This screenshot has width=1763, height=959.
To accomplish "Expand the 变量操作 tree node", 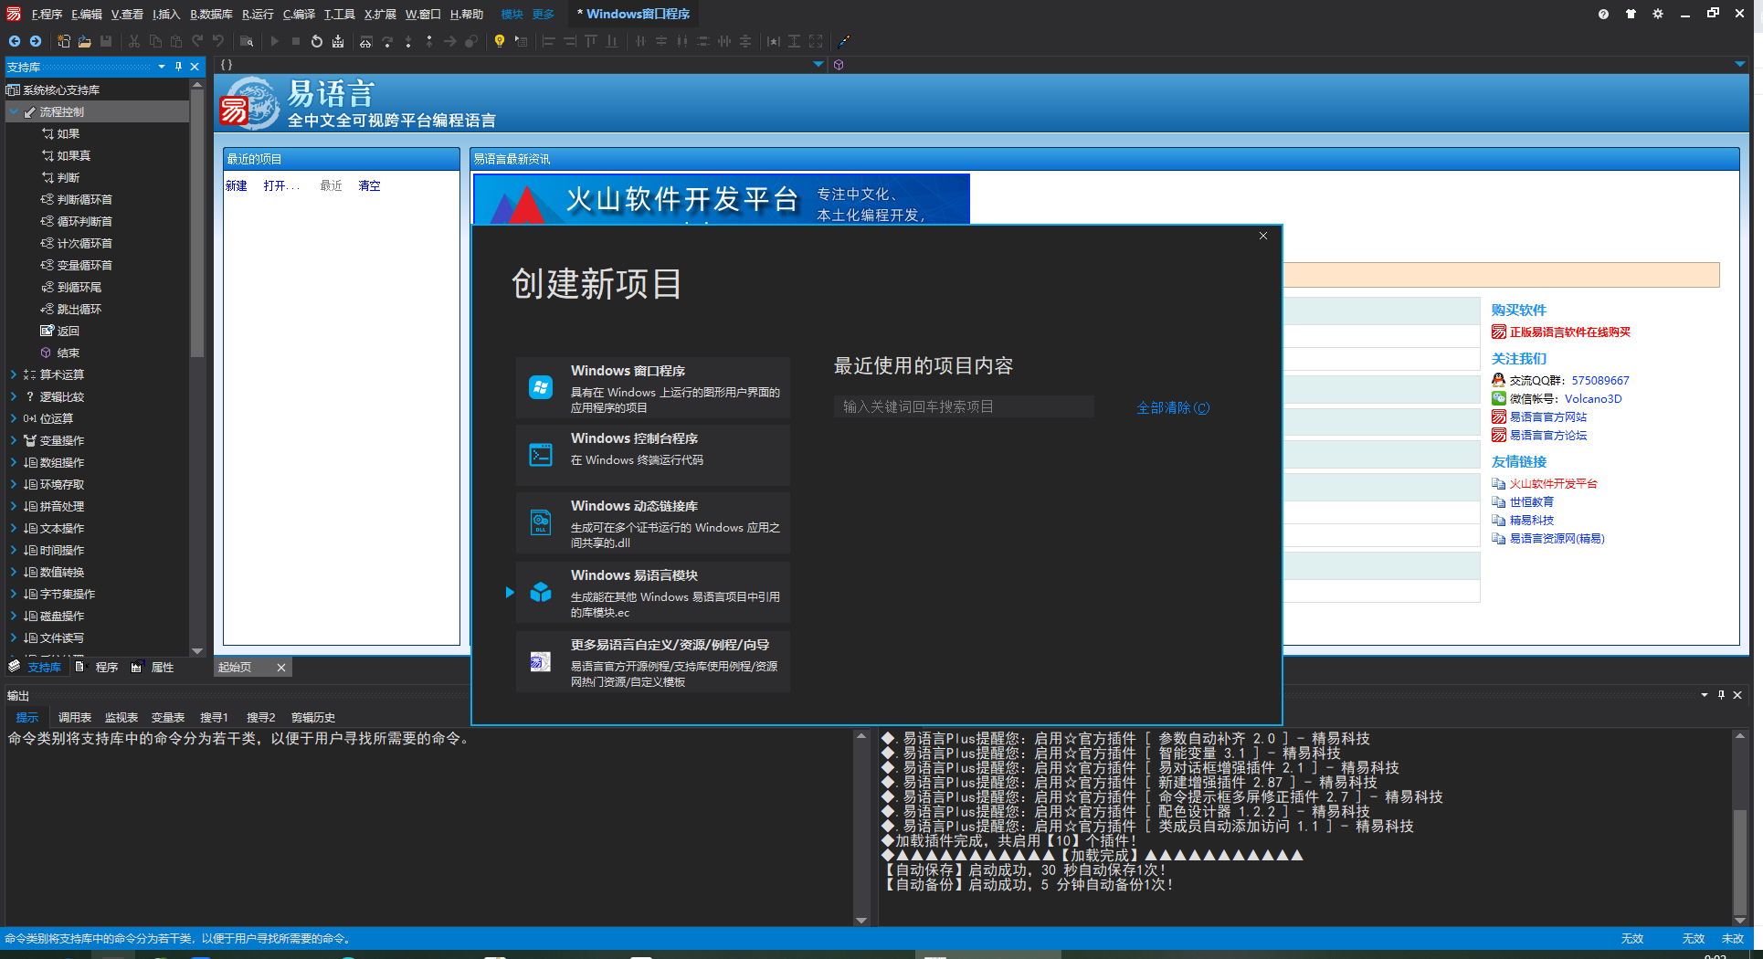I will (x=14, y=440).
